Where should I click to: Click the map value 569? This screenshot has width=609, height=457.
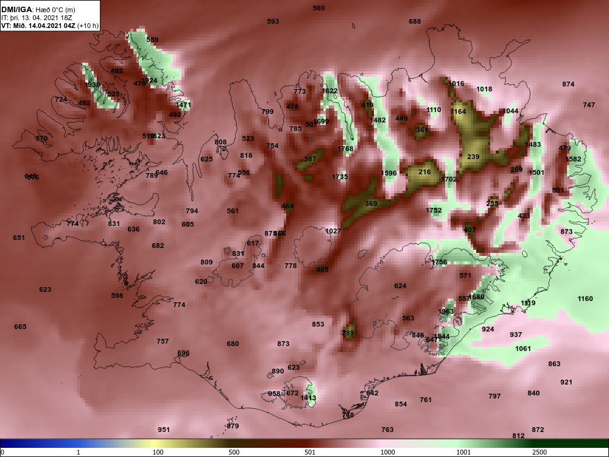tap(319, 8)
